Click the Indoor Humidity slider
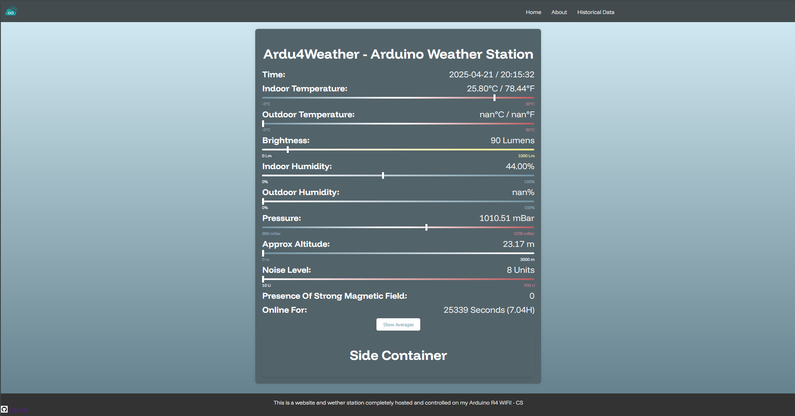The height and width of the screenshot is (416, 795). coord(398,175)
